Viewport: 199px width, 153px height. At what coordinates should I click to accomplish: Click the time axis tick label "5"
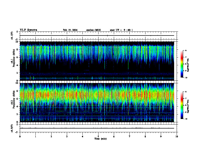(x=98, y=136)
